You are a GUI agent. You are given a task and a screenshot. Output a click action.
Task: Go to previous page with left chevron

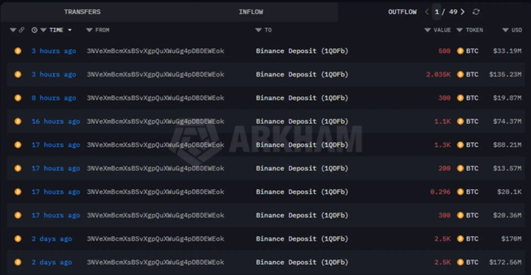[x=427, y=12]
